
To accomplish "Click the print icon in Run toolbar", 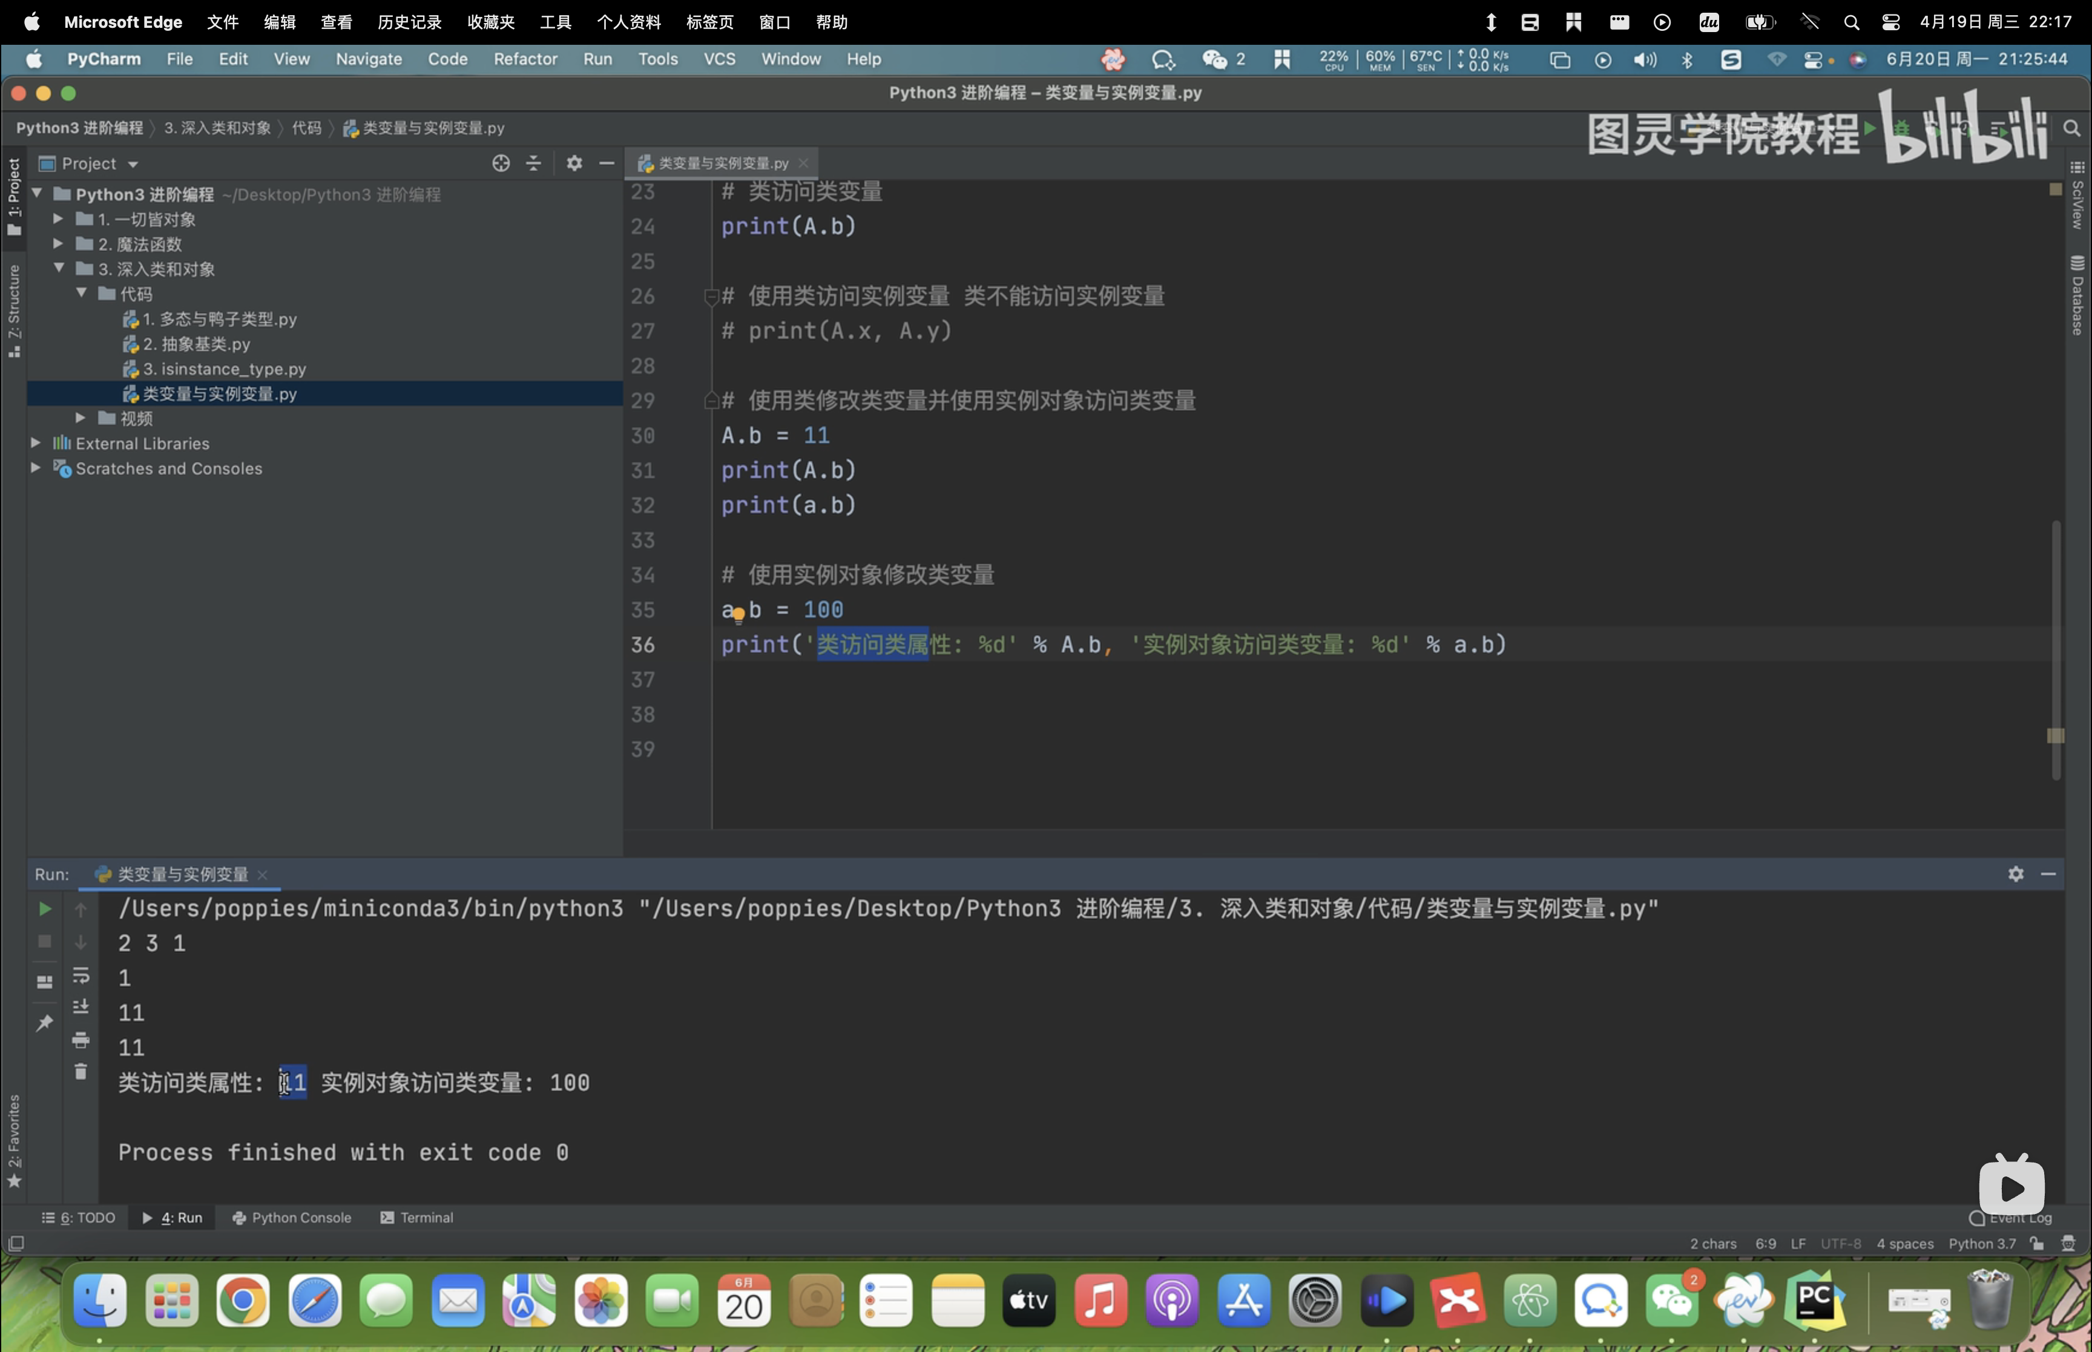I will pyautogui.click(x=81, y=1040).
